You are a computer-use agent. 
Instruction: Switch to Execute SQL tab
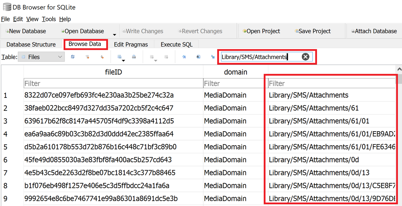tap(176, 44)
